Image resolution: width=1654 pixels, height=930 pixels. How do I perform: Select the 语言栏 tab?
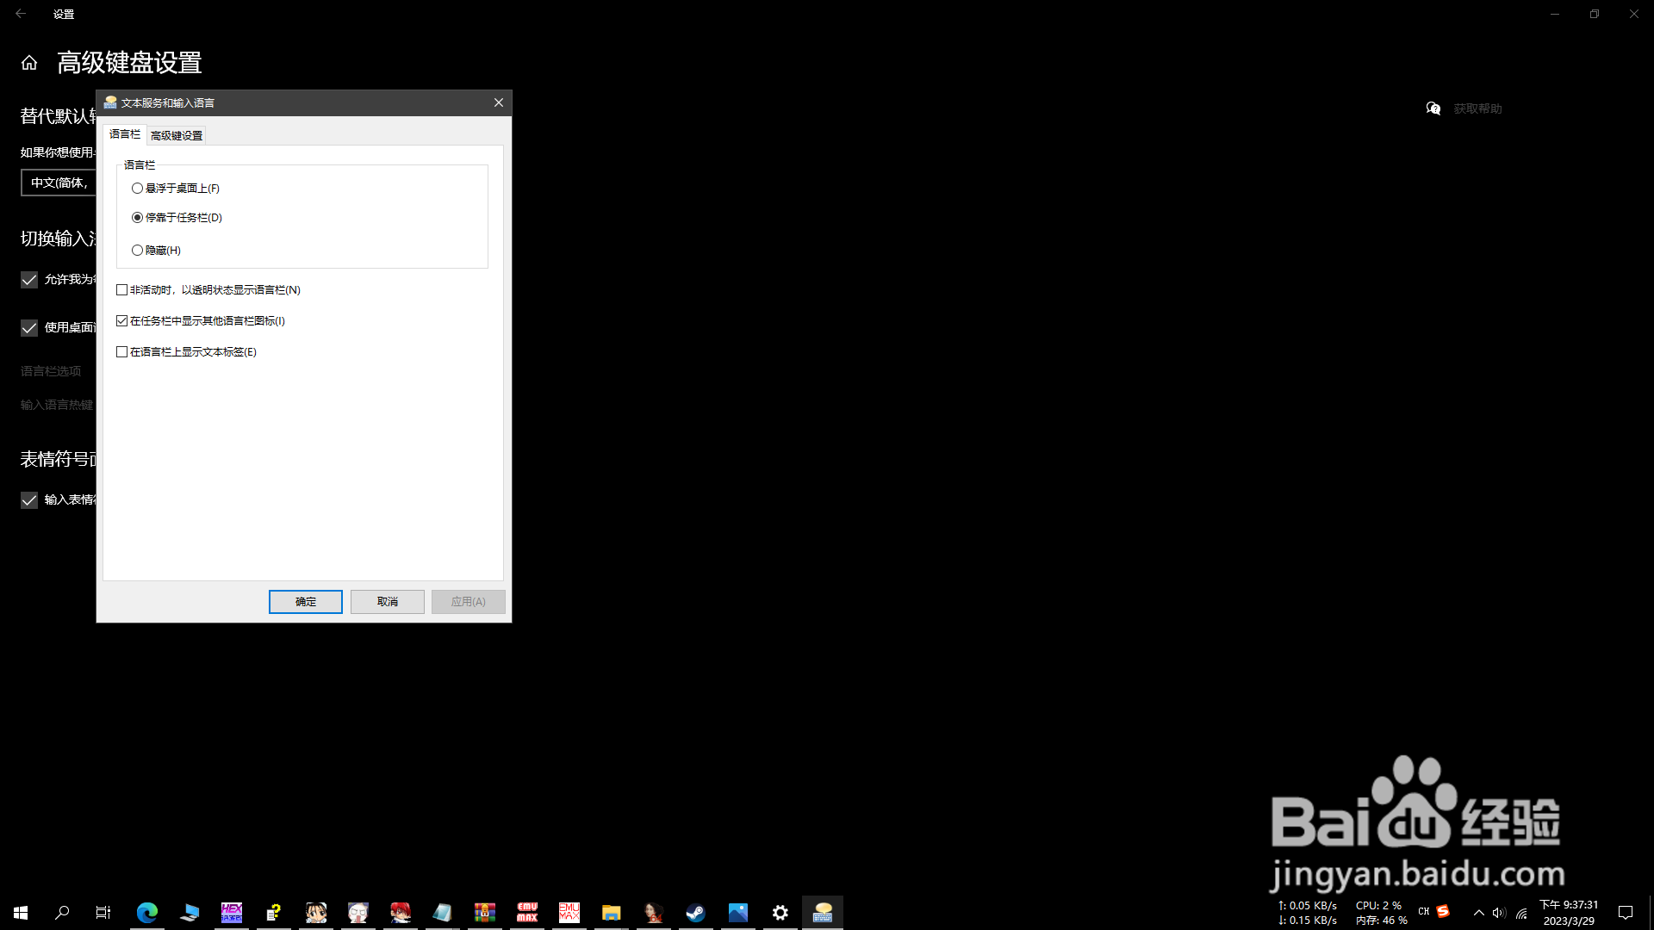[x=124, y=134]
